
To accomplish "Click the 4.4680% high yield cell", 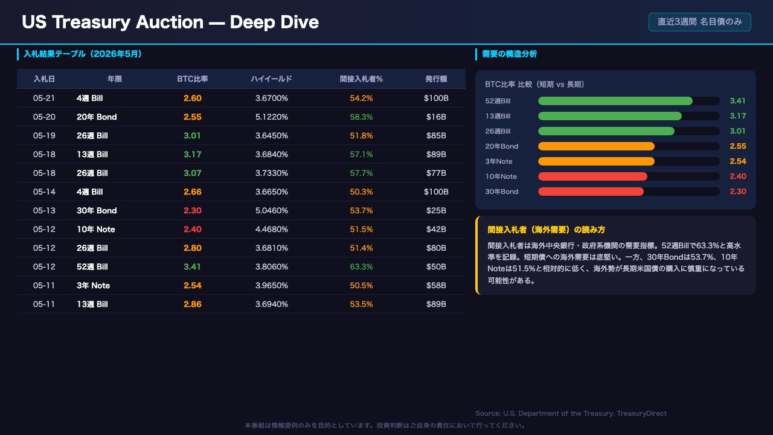I will pos(272,229).
